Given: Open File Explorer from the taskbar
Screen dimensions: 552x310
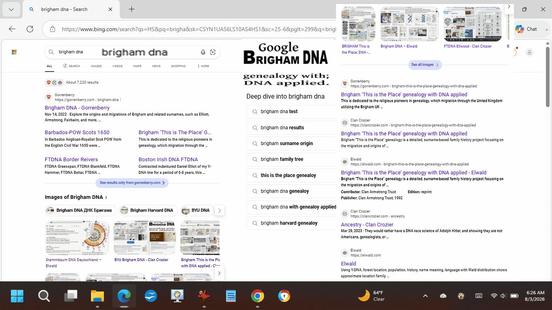Looking at the screenshot, I should pos(97,296).
